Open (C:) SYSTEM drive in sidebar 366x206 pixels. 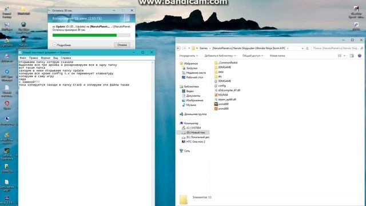point(191,128)
